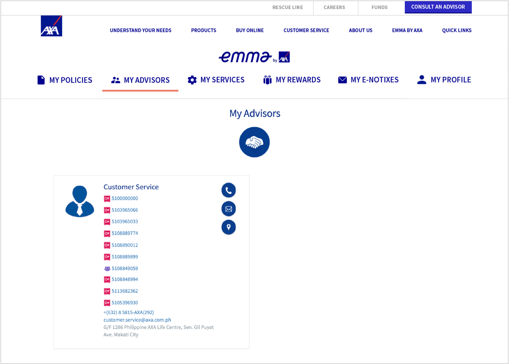Click the red icon beside policy 5103965066
This screenshot has width=509, height=364.
pyautogui.click(x=107, y=210)
